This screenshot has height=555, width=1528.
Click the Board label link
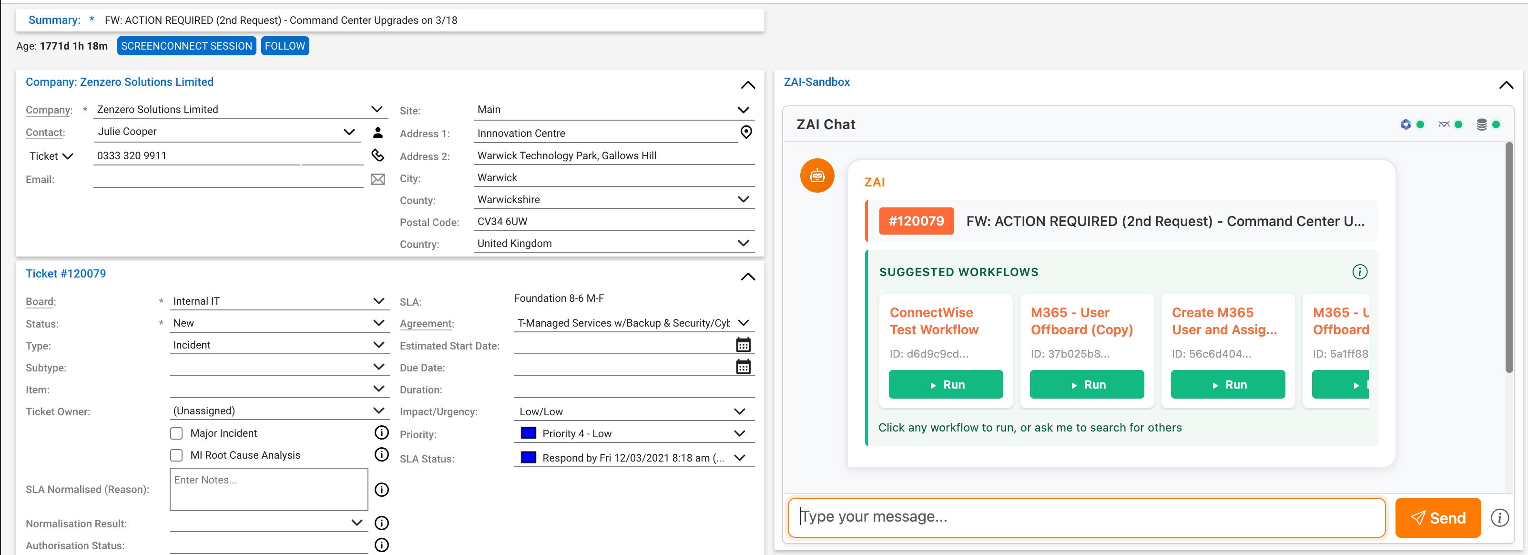pos(41,301)
